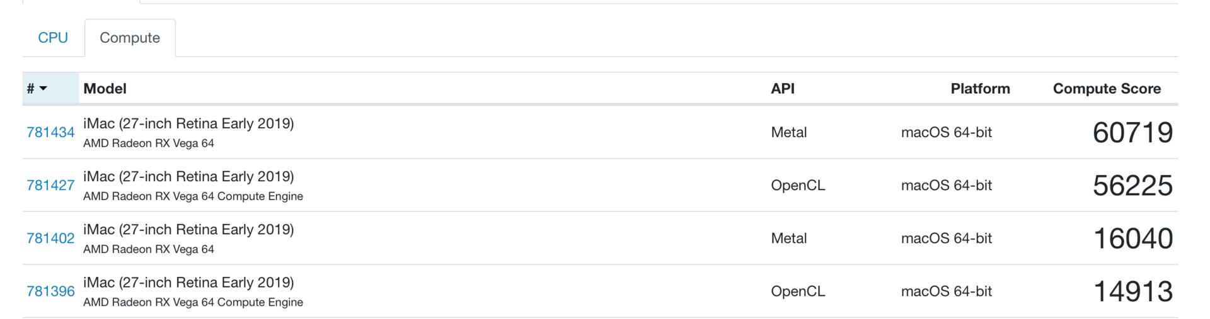Click the API column header

point(782,89)
